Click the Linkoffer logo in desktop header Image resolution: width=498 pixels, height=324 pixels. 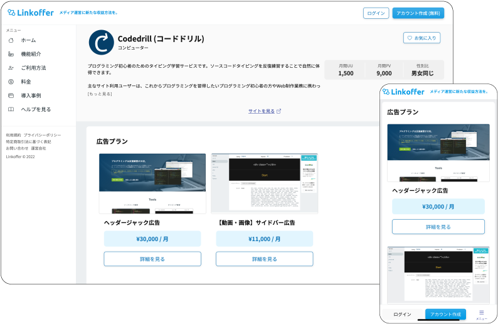[x=30, y=13]
